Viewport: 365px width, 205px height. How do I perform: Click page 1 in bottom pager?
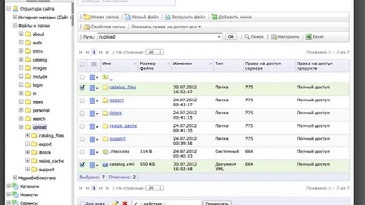[94, 188]
